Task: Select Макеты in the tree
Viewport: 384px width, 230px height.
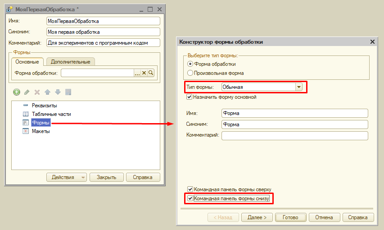Action: [x=41, y=131]
